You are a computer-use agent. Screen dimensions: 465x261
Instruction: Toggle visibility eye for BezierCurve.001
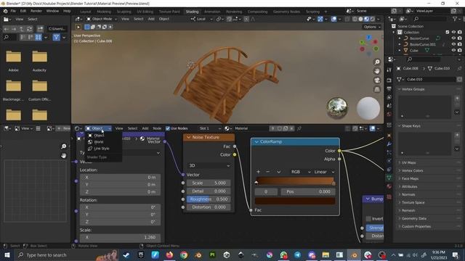pos(453,44)
